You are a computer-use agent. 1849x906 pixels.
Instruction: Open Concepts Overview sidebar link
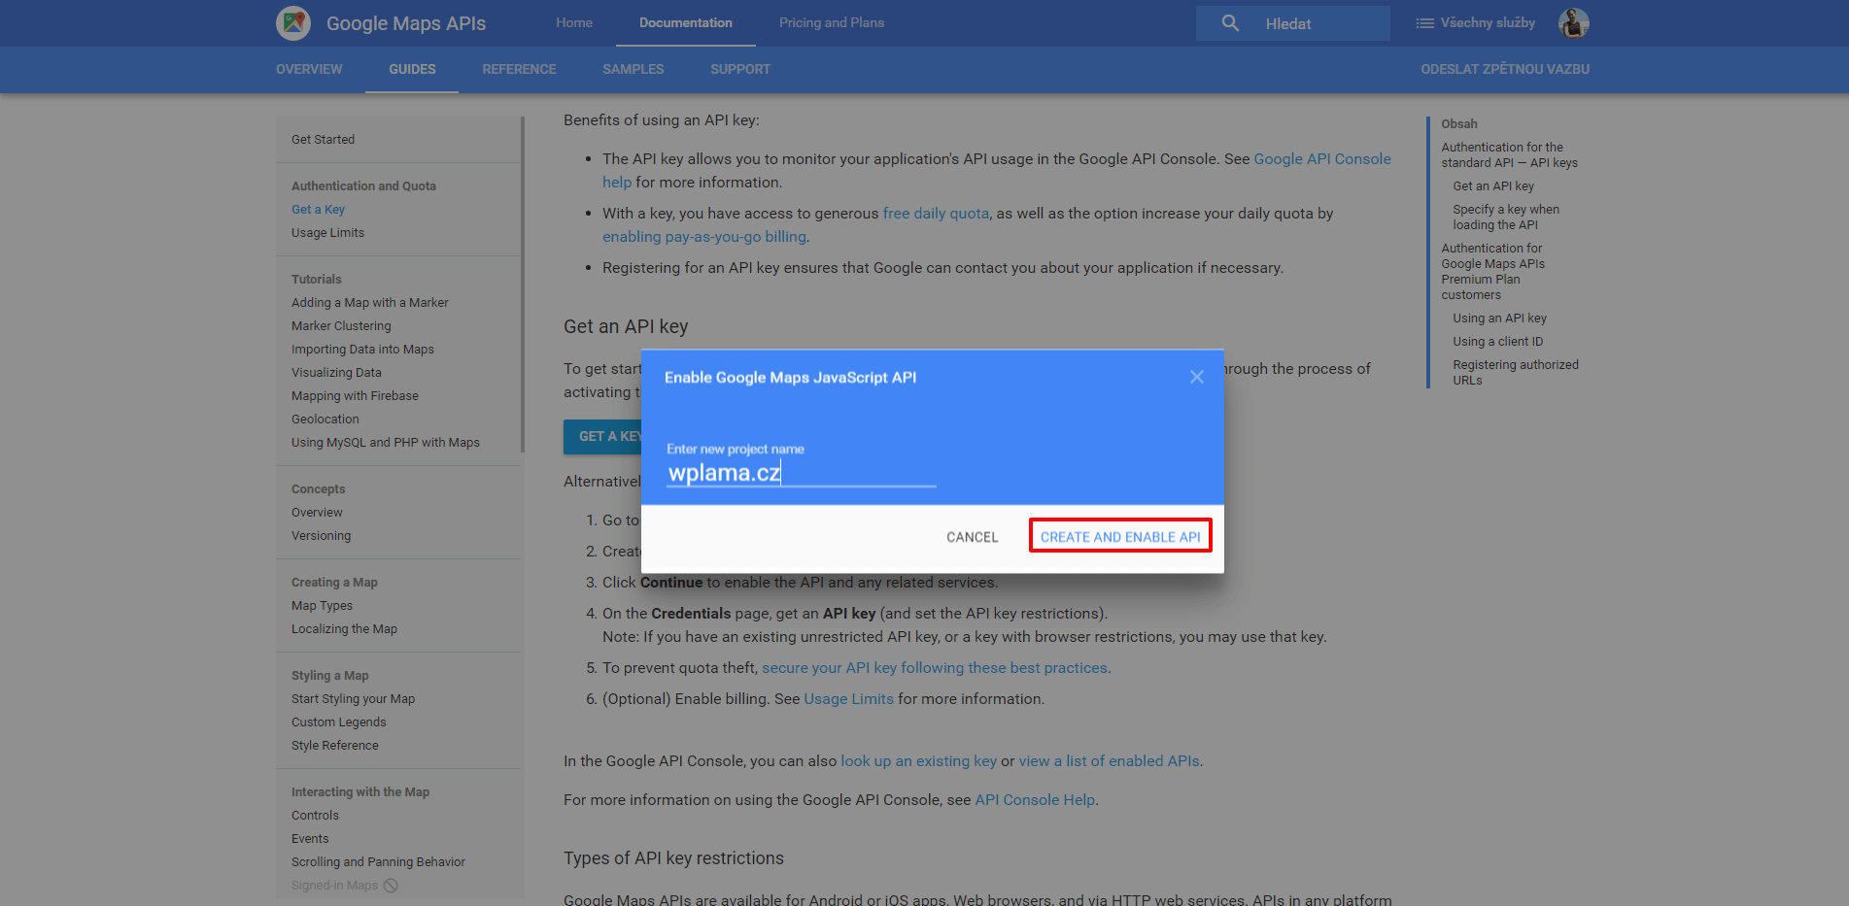(x=317, y=512)
